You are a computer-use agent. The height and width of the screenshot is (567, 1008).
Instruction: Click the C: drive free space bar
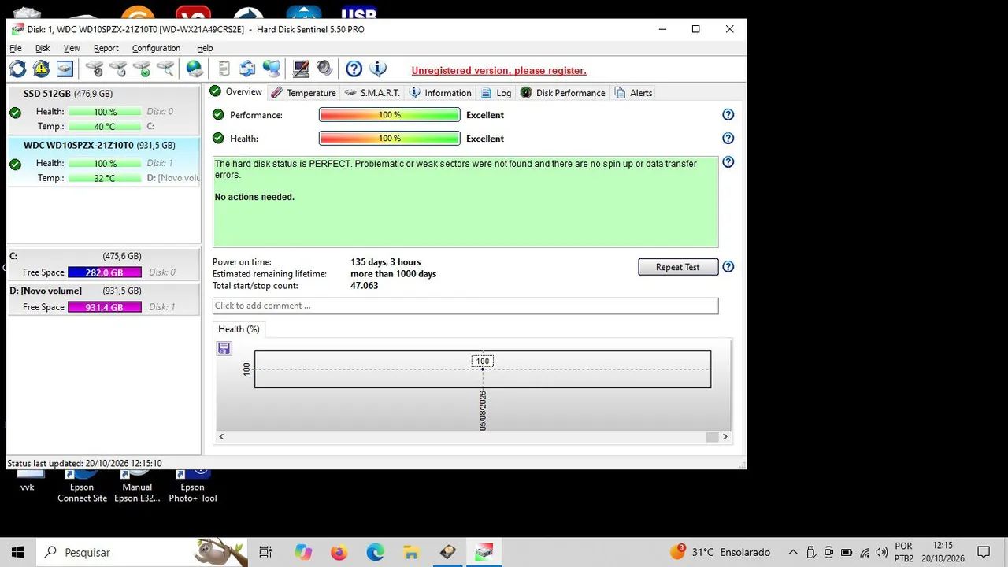[x=105, y=272]
